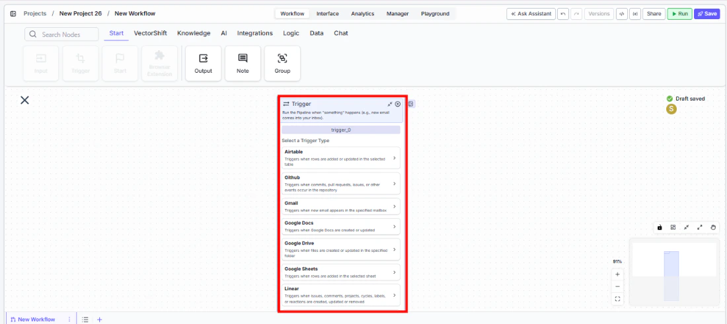
Task: Add a Group node
Action: coord(282,63)
